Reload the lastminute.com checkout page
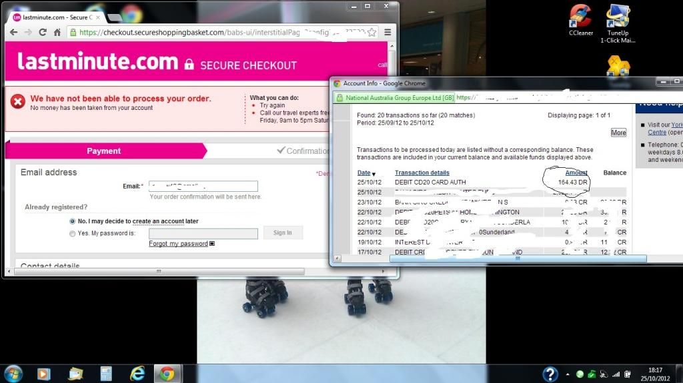The height and width of the screenshot is (383, 683). pos(43,32)
